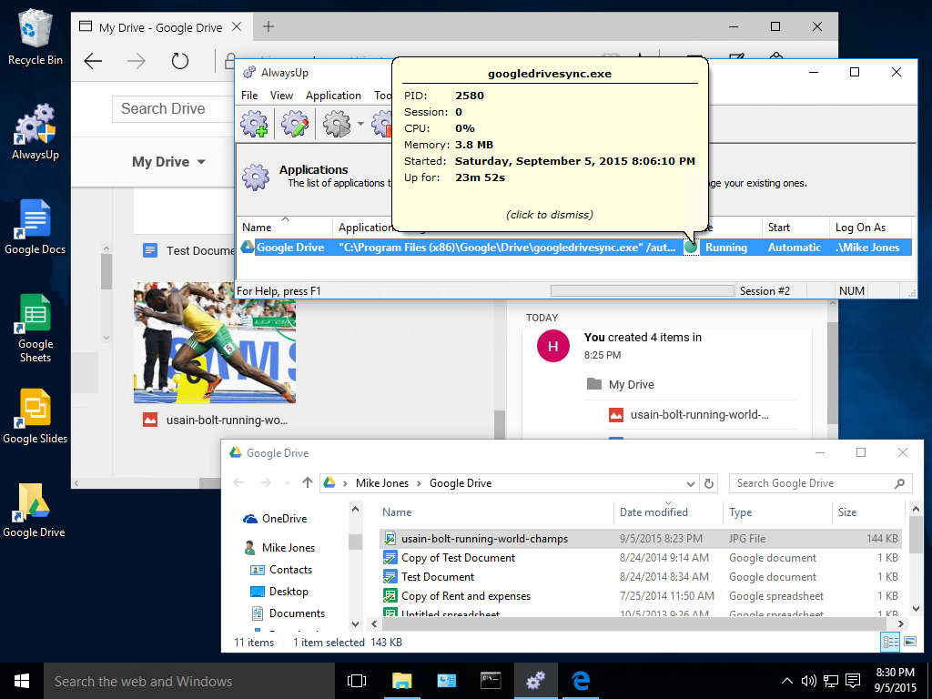
Task: Click the Search Google Drive box in Explorer
Action: pos(821,483)
